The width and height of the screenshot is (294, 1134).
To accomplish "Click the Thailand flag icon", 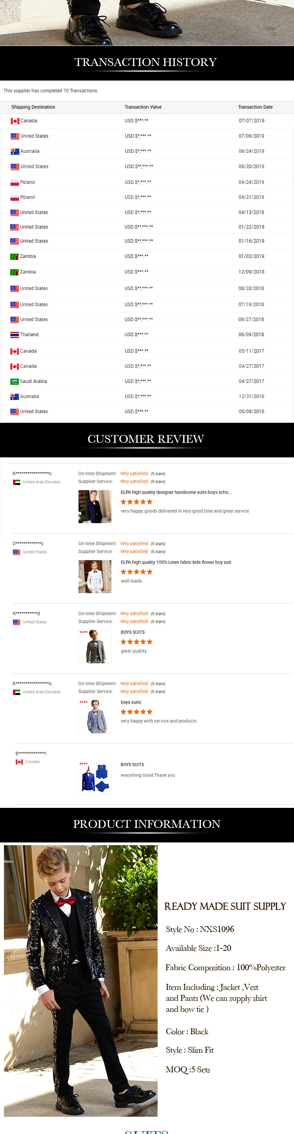I will (15, 335).
